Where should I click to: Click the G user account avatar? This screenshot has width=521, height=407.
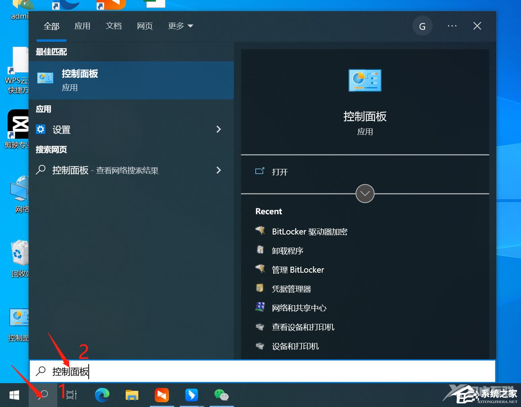[x=422, y=26]
